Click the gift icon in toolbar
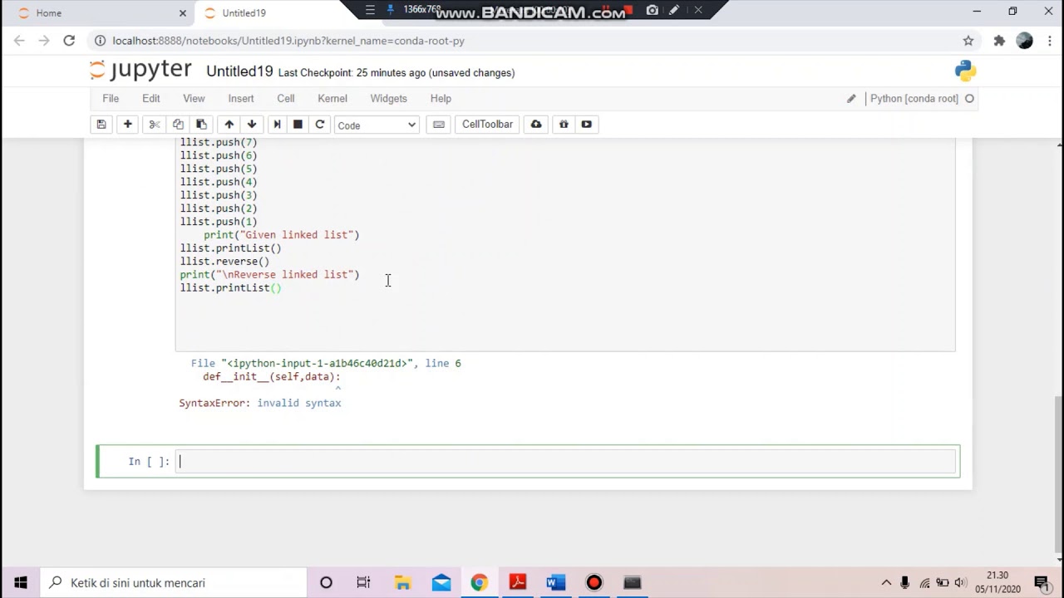The width and height of the screenshot is (1064, 598). click(564, 125)
